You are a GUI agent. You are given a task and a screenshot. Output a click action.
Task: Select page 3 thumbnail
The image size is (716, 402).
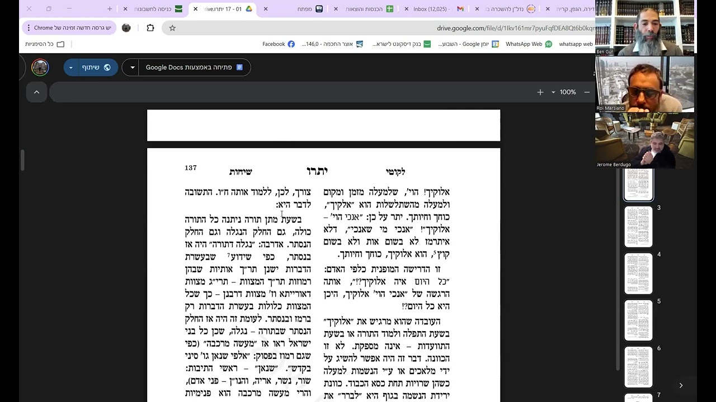pos(638,226)
